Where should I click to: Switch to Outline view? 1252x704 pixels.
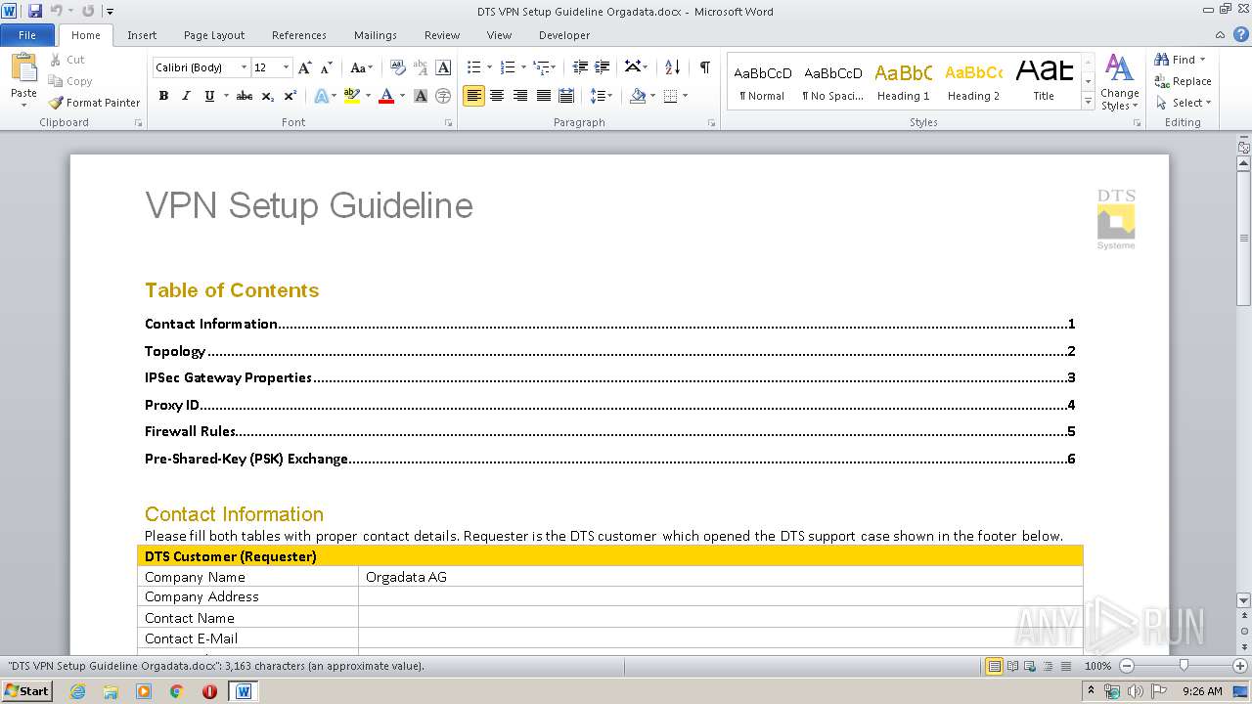(x=1047, y=666)
